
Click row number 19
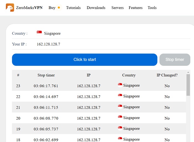pyautogui.click(x=18, y=129)
